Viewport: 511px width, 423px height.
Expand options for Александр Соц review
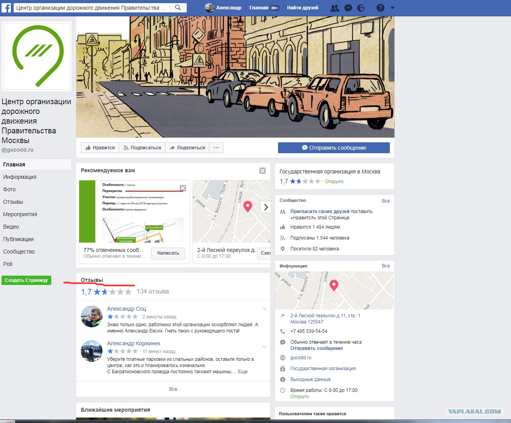[x=264, y=309]
